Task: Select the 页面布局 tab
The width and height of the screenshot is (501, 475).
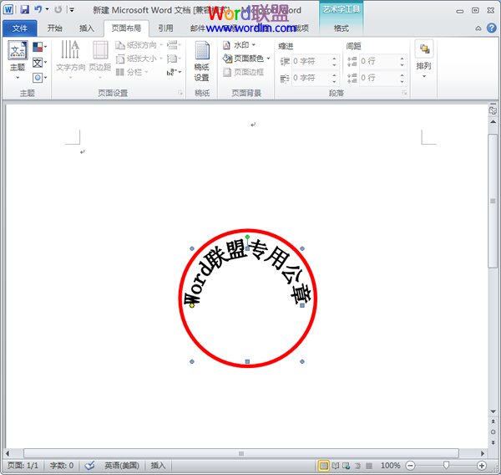Action: point(126,28)
